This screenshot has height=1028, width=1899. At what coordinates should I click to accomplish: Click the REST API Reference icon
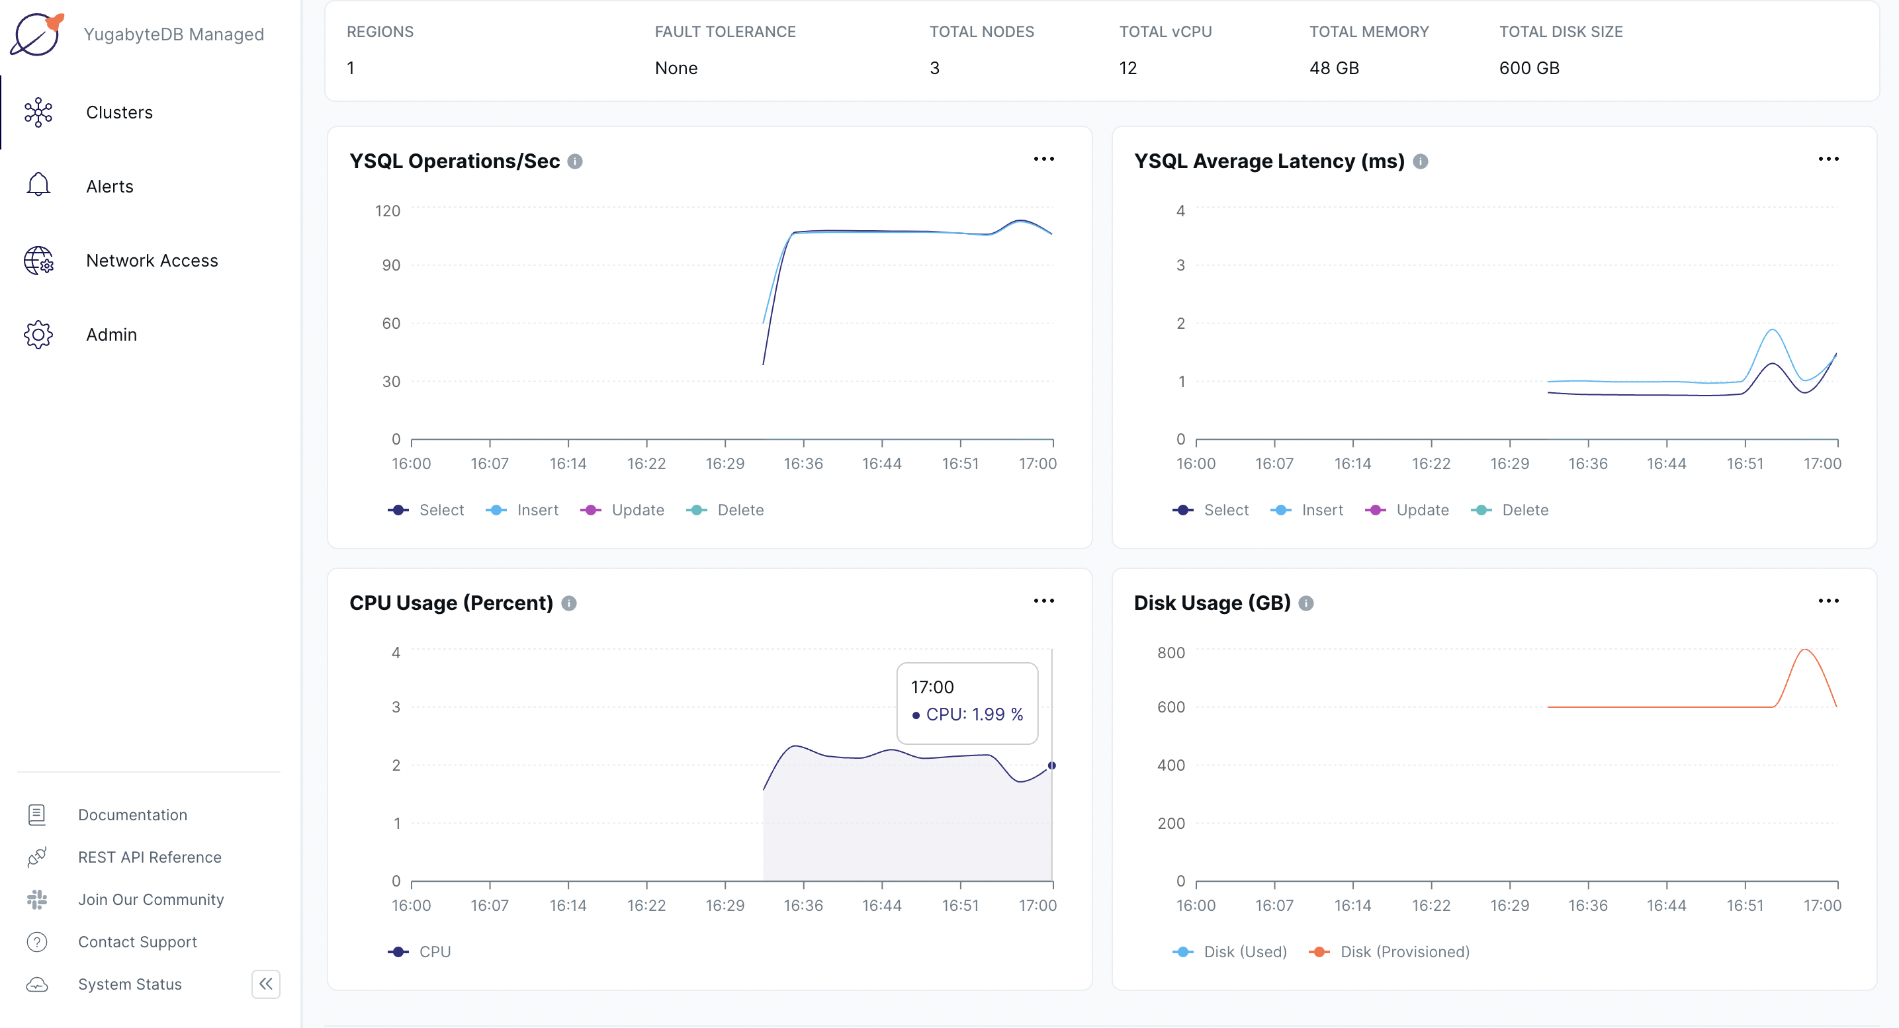click(x=37, y=857)
